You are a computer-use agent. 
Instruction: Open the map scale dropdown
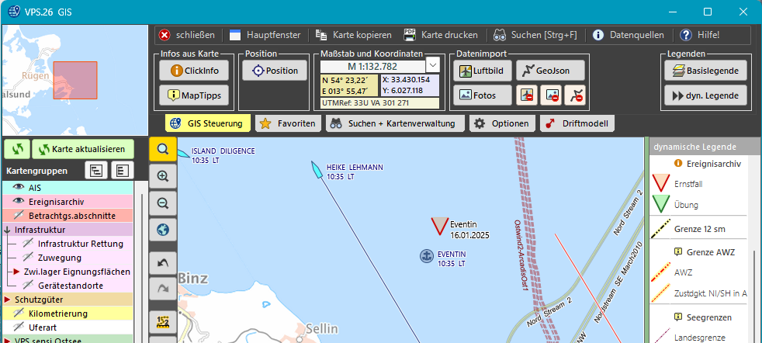433,65
